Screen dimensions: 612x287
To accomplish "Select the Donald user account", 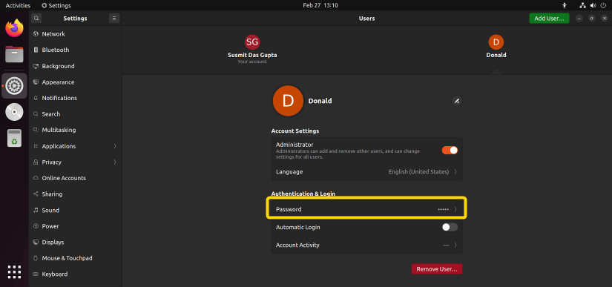I will [496, 47].
